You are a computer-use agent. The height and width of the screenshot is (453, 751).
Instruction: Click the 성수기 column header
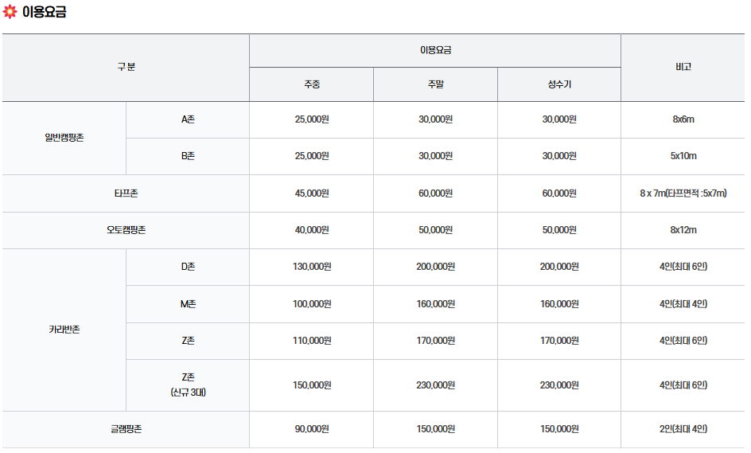559,84
